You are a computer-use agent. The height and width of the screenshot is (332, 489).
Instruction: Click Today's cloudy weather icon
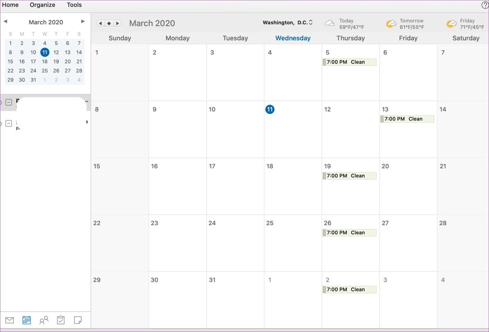[x=330, y=23]
